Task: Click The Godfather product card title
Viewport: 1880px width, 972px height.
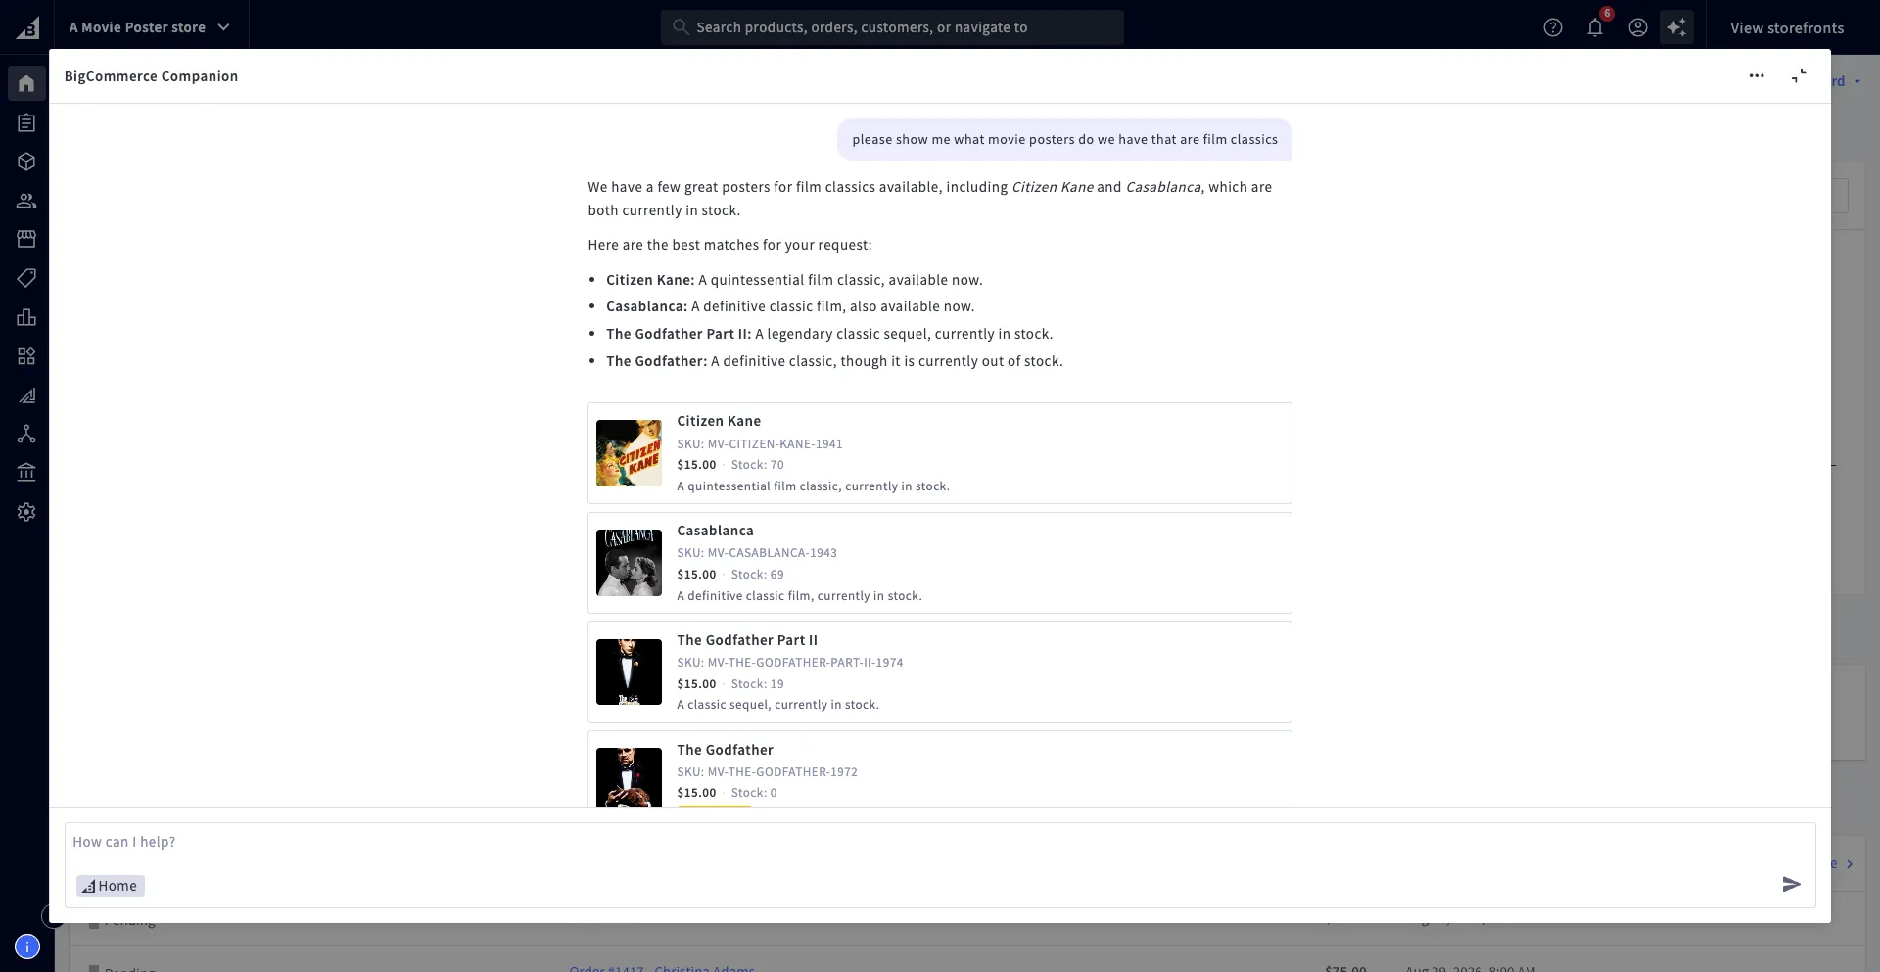Action: (726, 750)
